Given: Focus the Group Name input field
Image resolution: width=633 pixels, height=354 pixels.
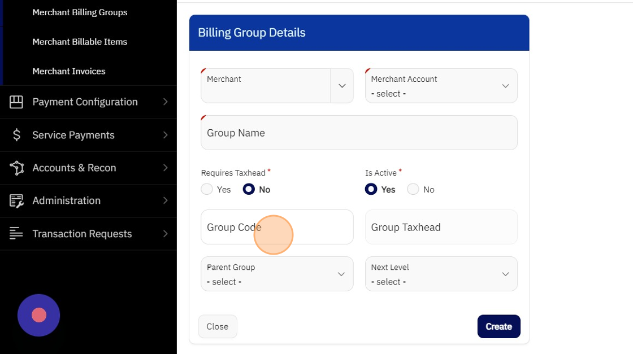Looking at the screenshot, I should 359,133.
